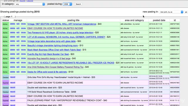This screenshot has height=106, width=188.
Task: Open the 'posted during' year dropdown
Action: coord(68,4)
